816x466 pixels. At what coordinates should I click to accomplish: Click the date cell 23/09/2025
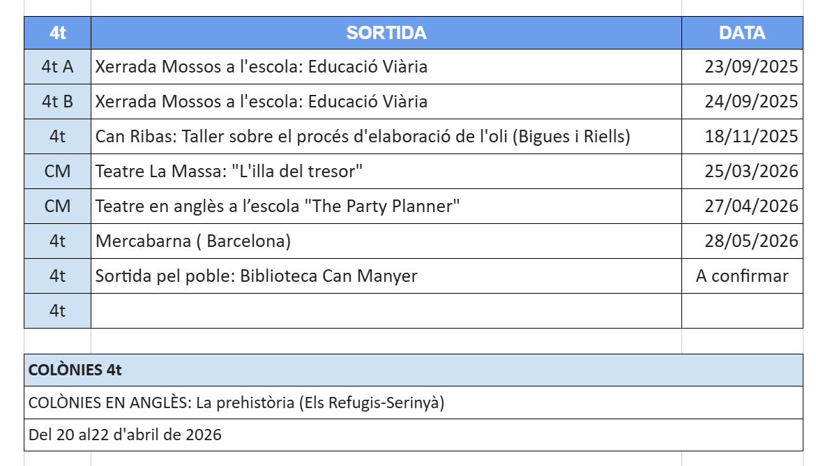tap(742, 67)
